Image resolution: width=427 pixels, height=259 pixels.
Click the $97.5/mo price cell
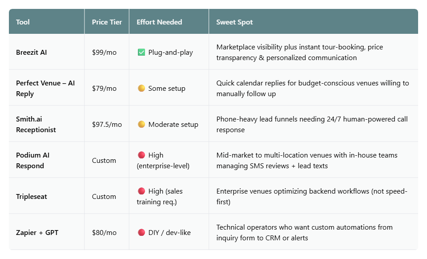click(107, 125)
